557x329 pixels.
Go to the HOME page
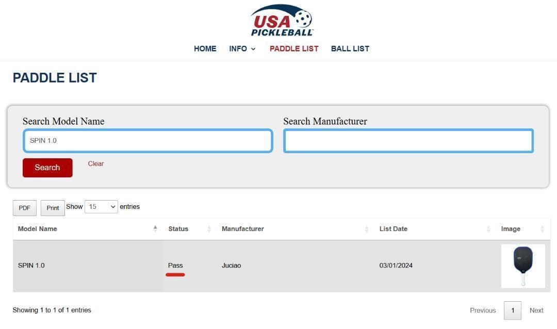pos(205,48)
